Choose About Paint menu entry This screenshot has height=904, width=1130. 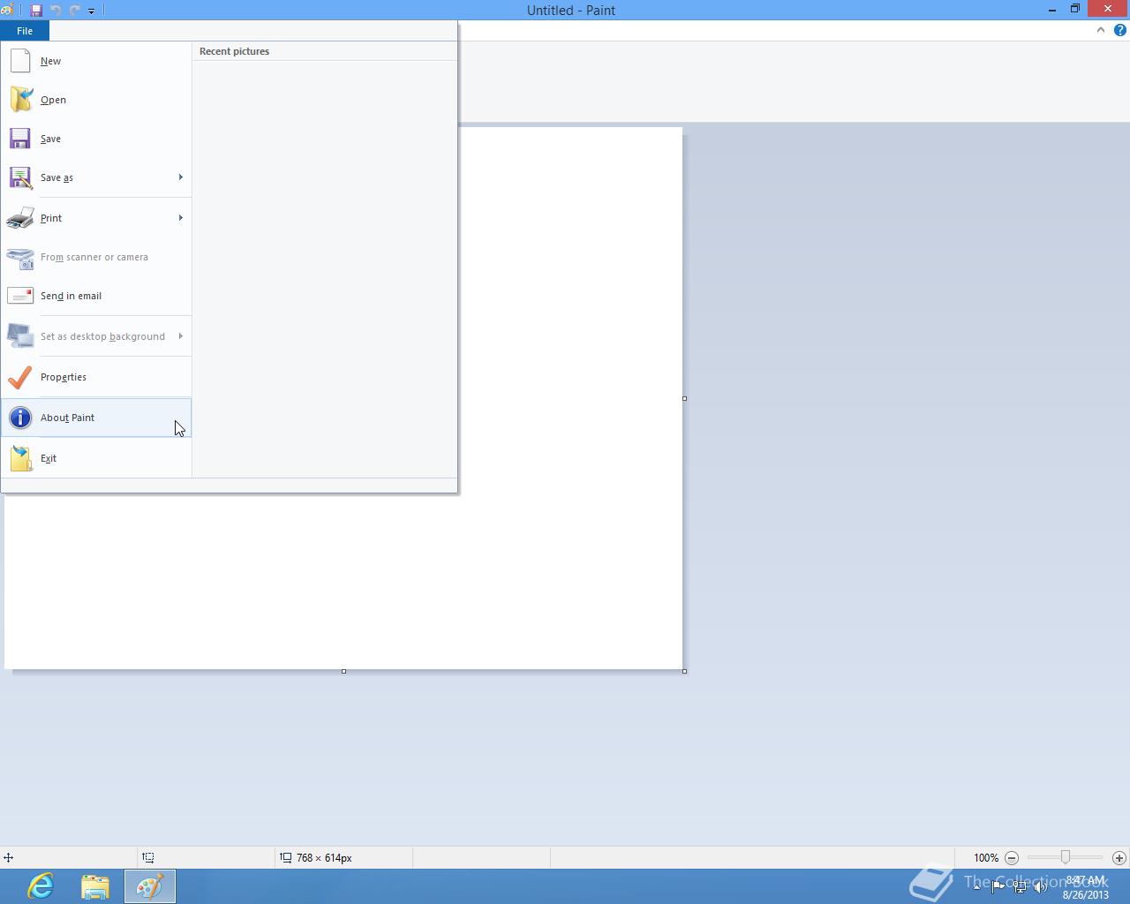pos(96,418)
